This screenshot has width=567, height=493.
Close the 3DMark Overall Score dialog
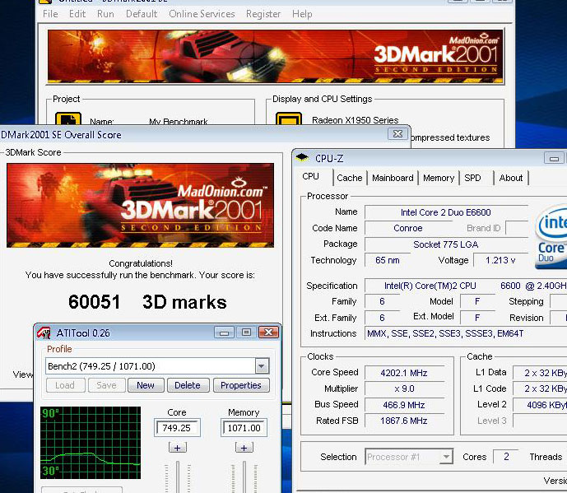point(397,134)
